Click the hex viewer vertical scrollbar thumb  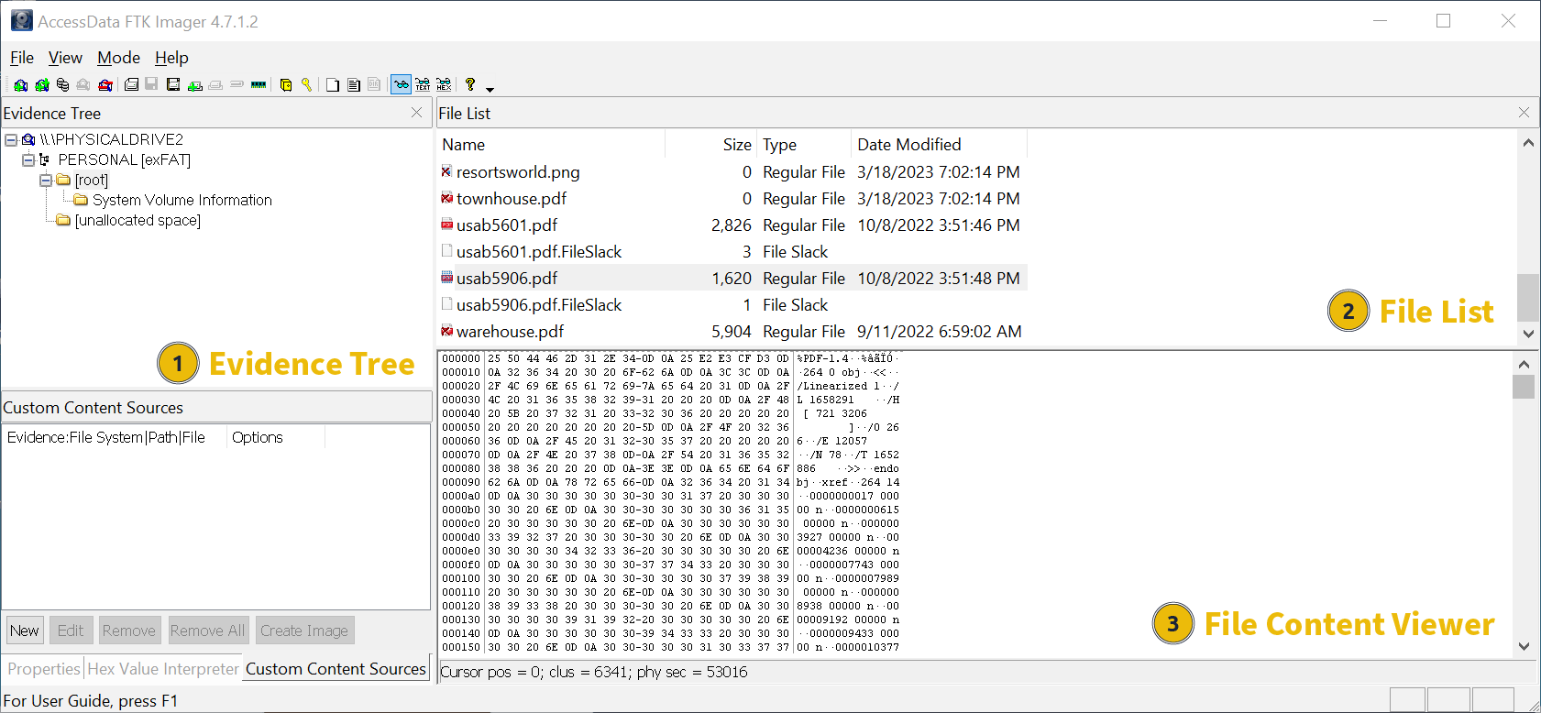1524,387
